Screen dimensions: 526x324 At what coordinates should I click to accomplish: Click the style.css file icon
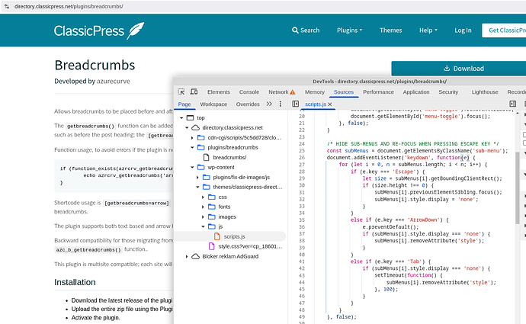(x=212, y=246)
